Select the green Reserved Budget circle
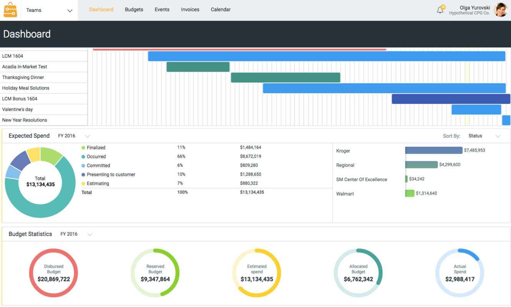 click(155, 273)
